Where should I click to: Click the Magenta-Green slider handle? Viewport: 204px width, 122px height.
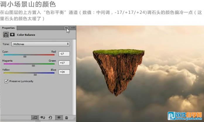[x=33, y=65]
